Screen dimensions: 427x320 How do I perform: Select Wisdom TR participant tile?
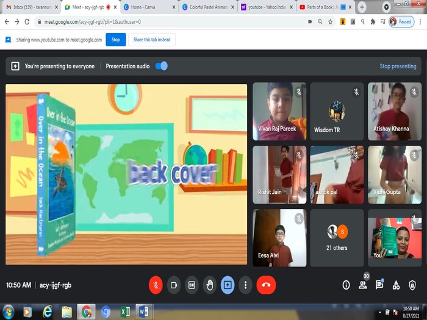point(337,112)
